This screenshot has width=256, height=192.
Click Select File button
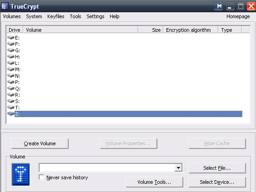coord(217,168)
